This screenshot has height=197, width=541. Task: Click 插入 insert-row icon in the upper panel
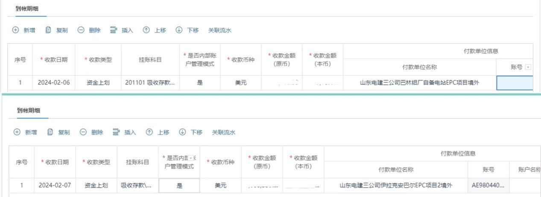pos(114,30)
